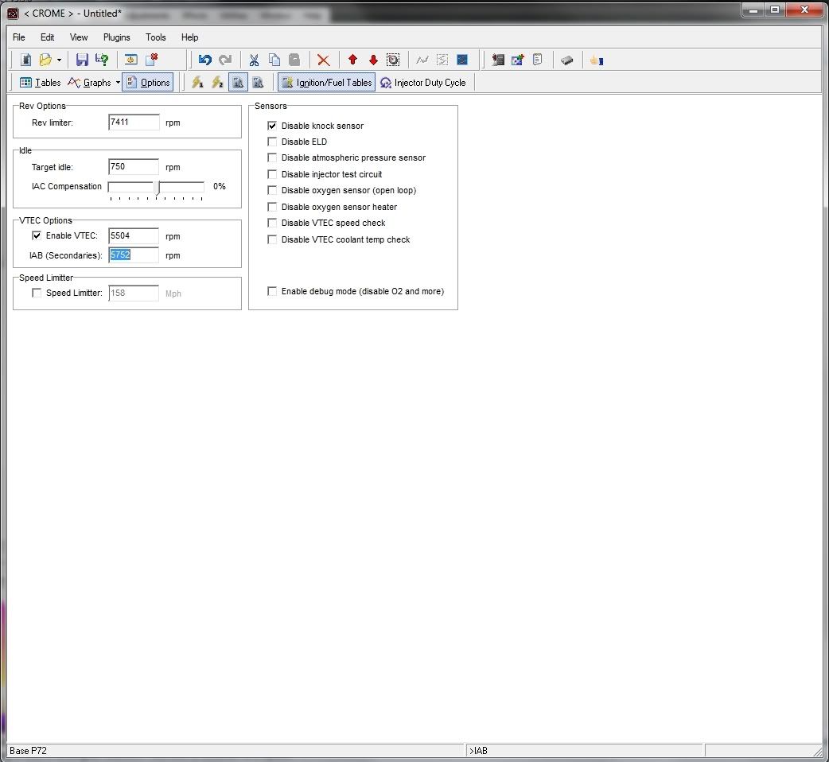829x762 pixels.
Task: Click the Target idle rpm field
Action: pos(134,166)
